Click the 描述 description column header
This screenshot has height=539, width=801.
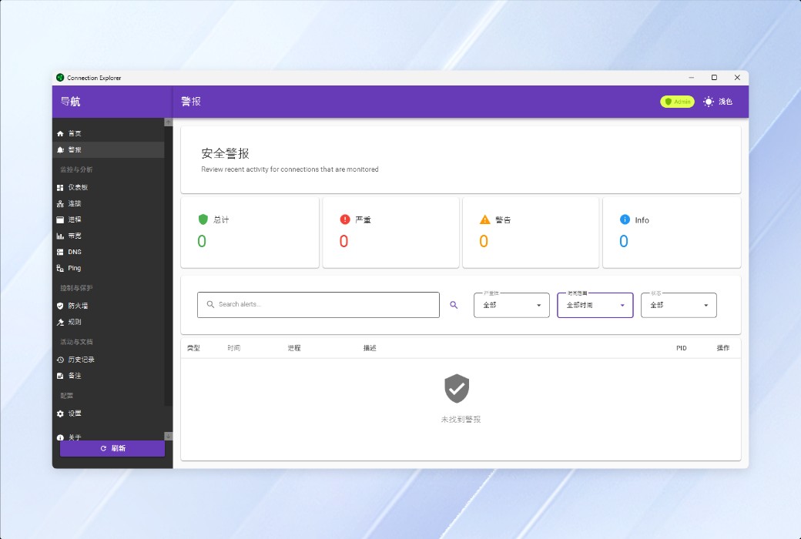(370, 348)
